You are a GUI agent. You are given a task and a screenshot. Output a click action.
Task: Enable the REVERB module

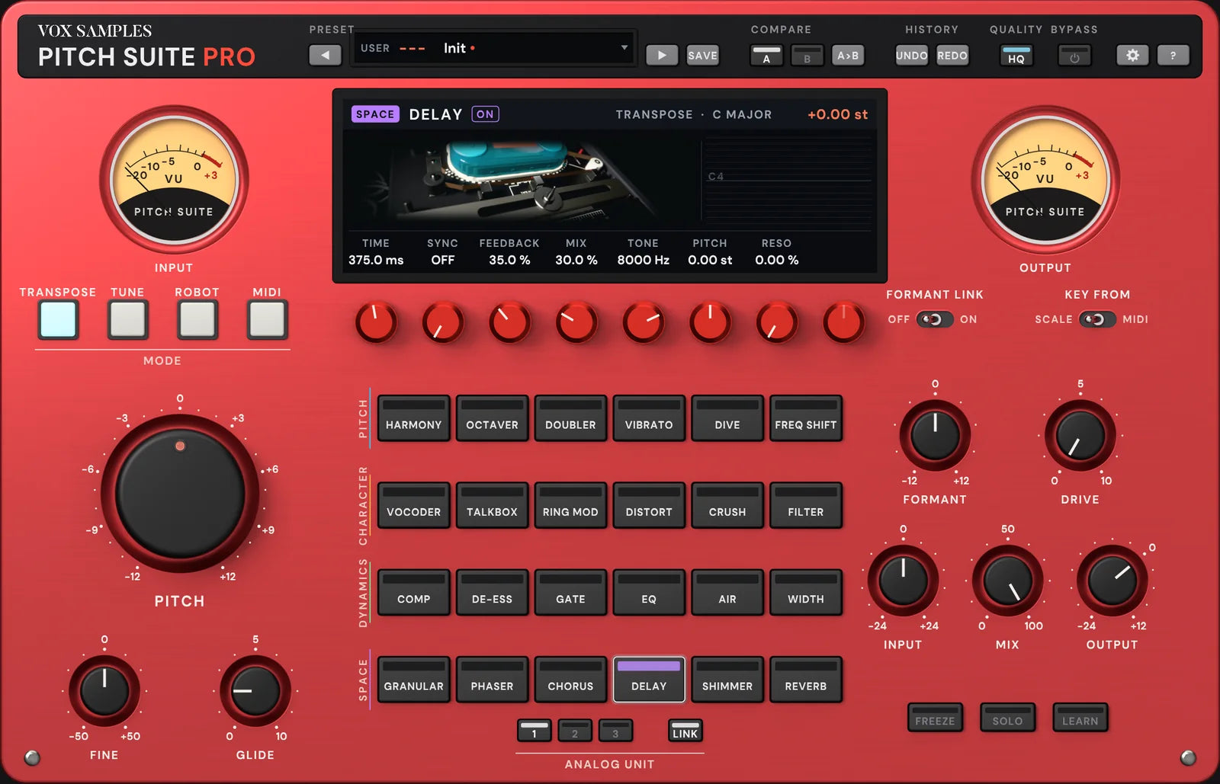[x=806, y=679]
